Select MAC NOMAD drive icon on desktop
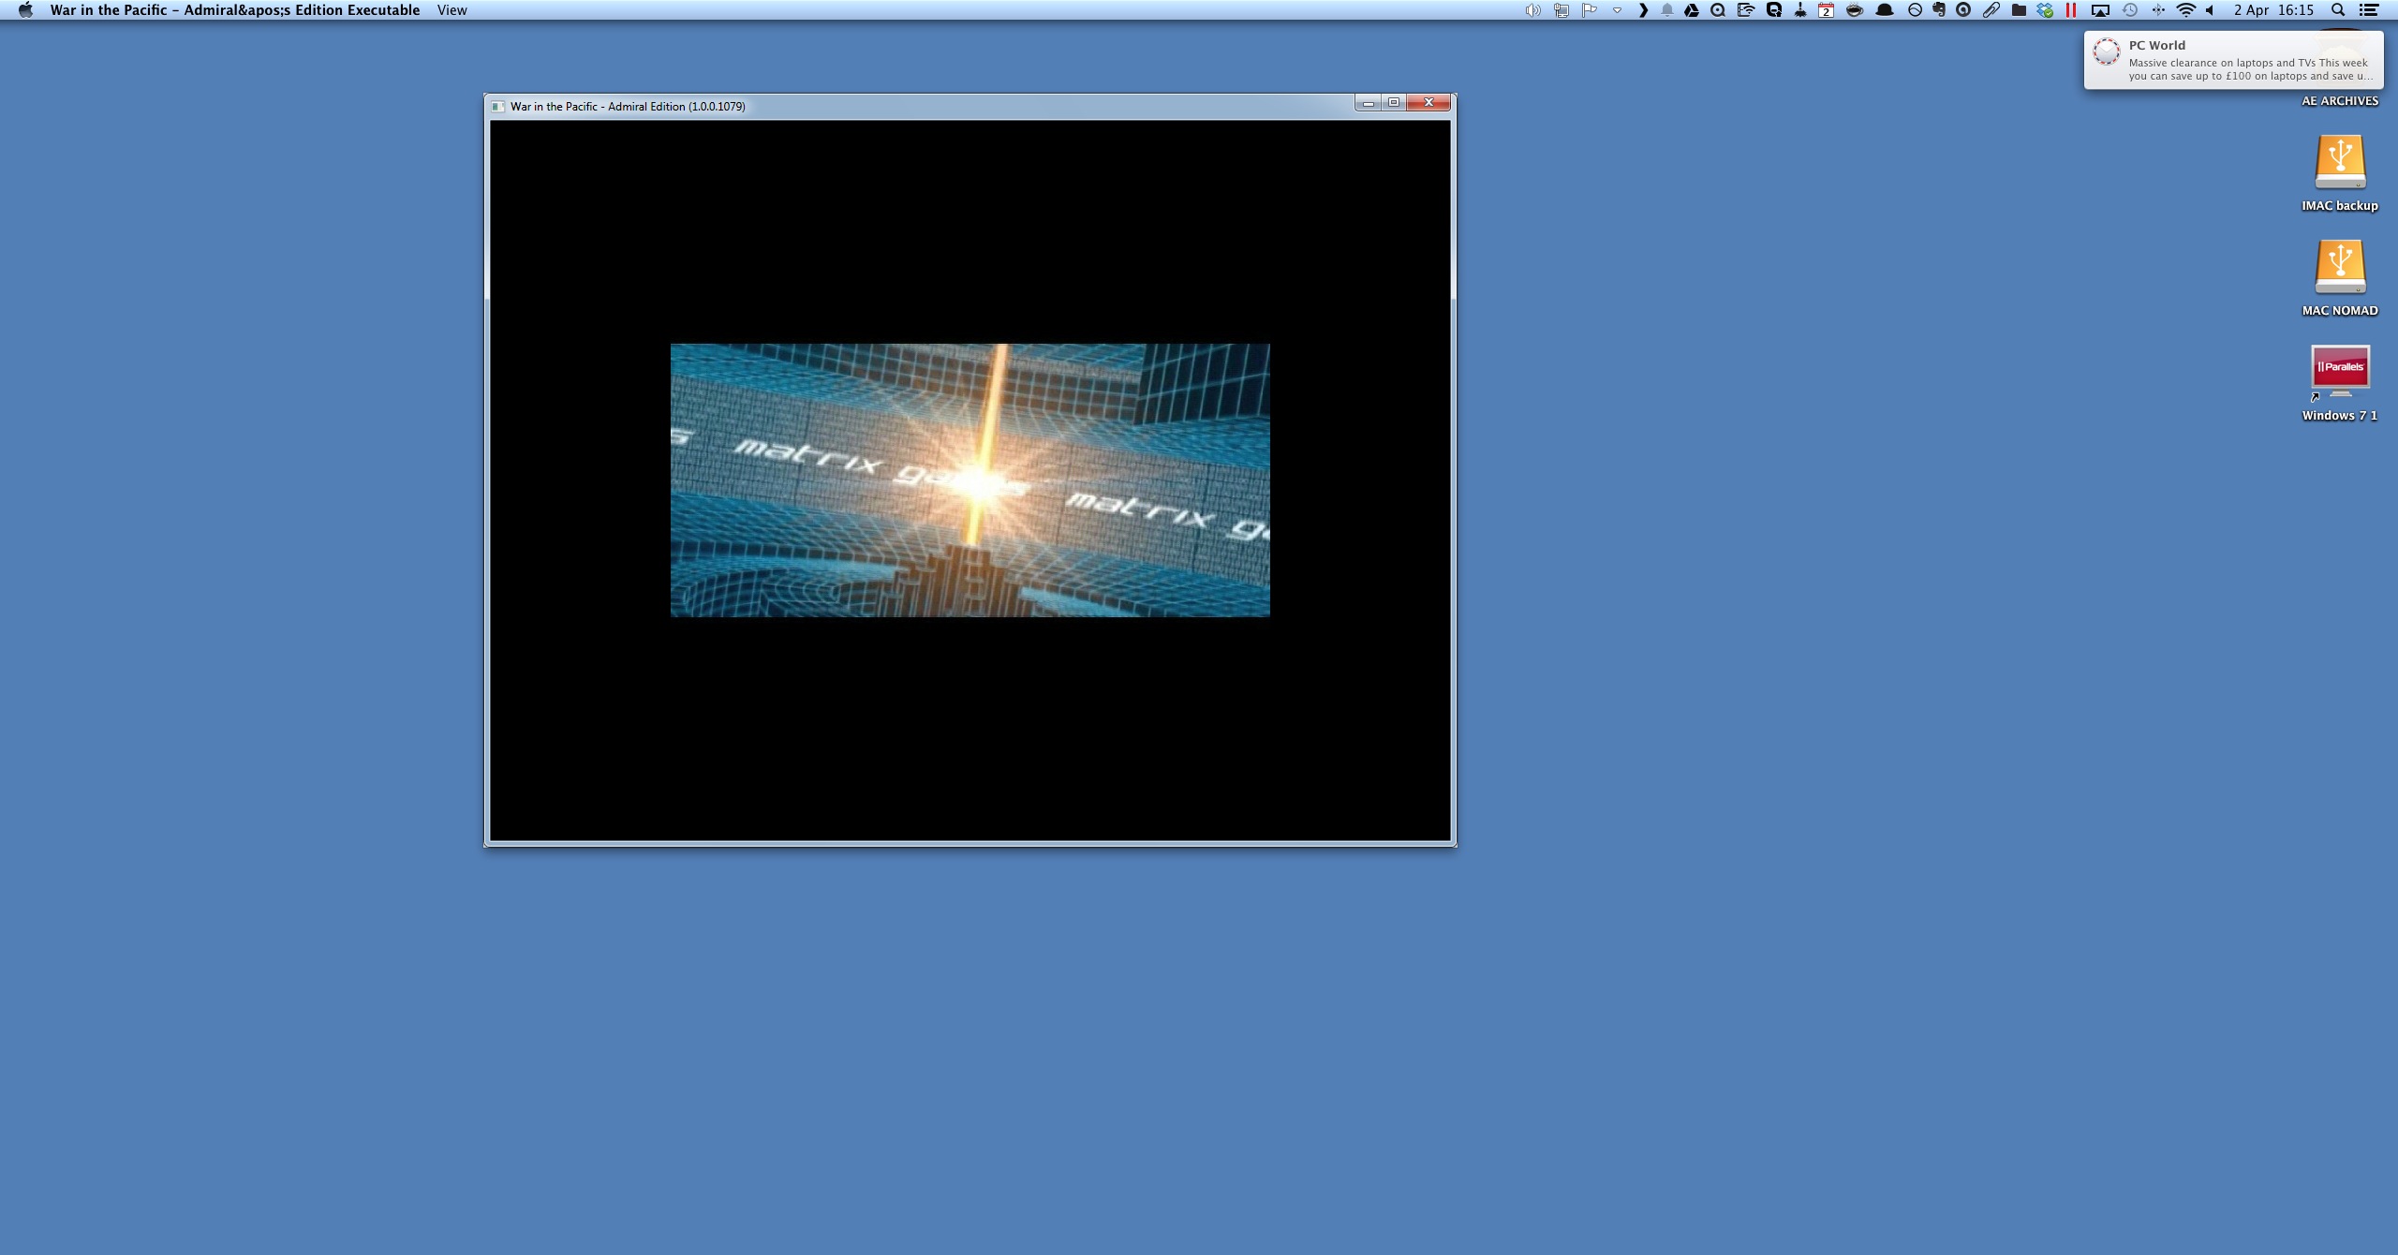The width and height of the screenshot is (2398, 1255). 2340,269
